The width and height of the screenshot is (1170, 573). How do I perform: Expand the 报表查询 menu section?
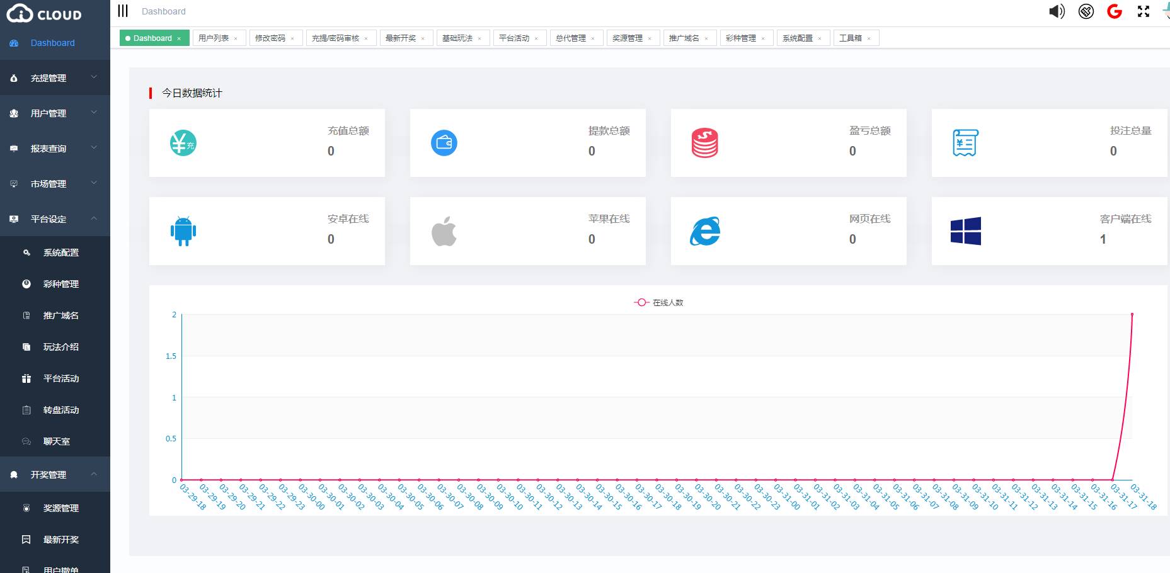(x=55, y=148)
